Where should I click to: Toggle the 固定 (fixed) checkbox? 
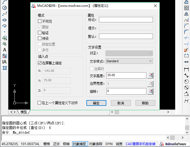coord(40,27)
